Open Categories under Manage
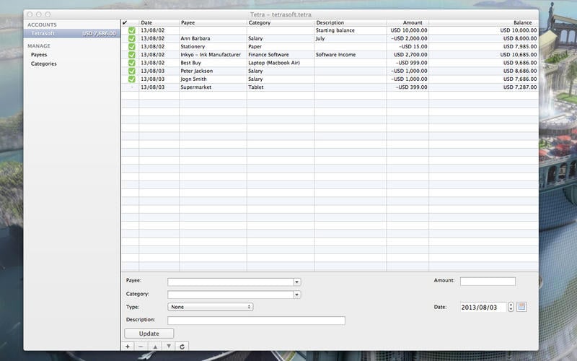This screenshot has width=577, height=361. (44, 64)
